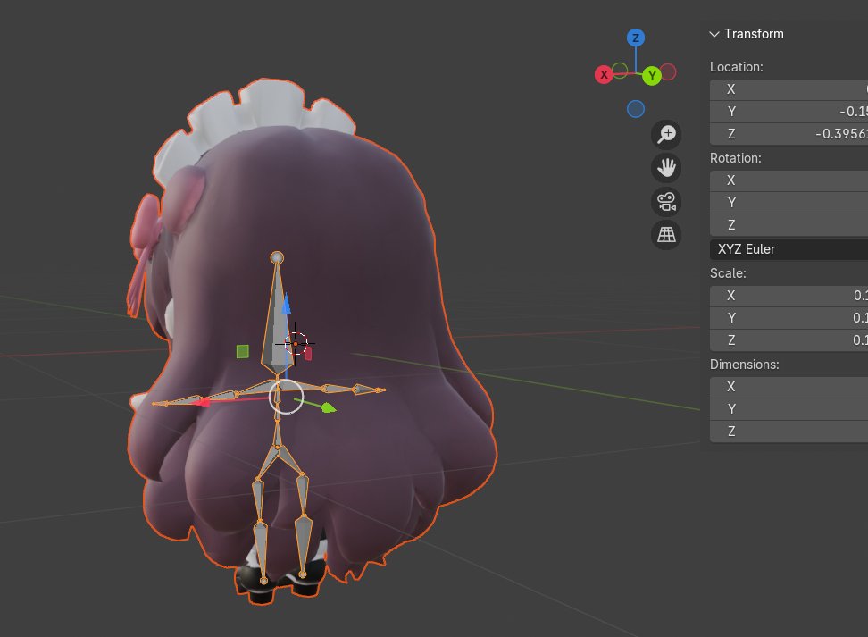Click the negative X axis gizmo circle

(x=668, y=72)
